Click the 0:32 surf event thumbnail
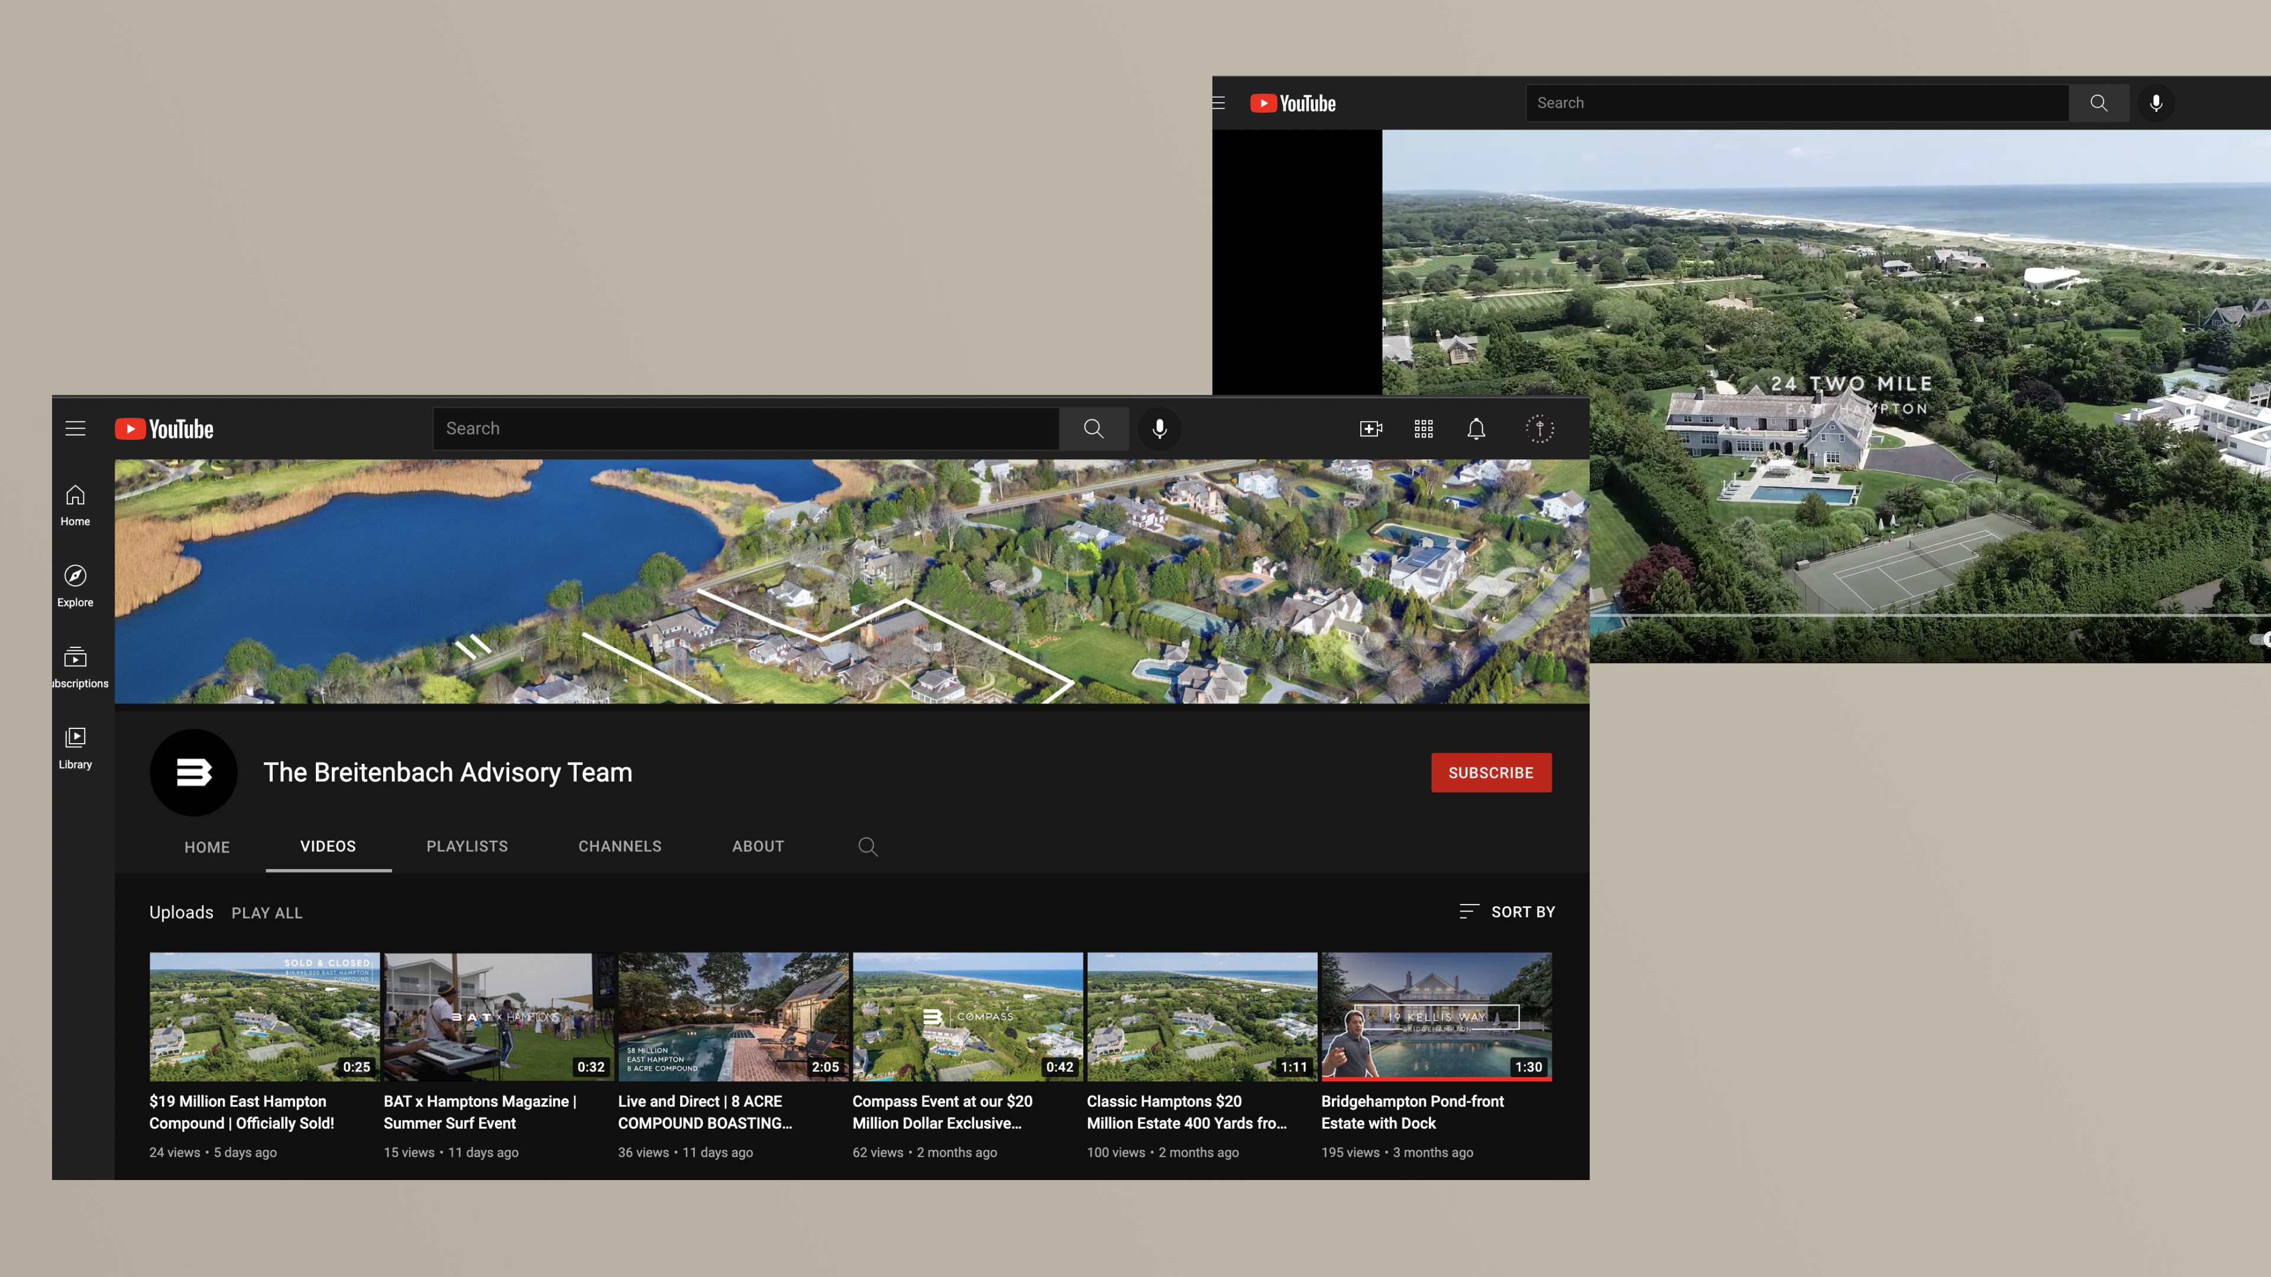Image resolution: width=2271 pixels, height=1277 pixels. click(x=499, y=1016)
